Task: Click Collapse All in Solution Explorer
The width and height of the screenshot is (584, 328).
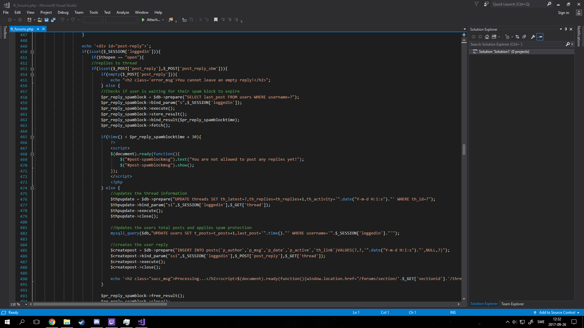Action: pyautogui.click(x=524, y=37)
